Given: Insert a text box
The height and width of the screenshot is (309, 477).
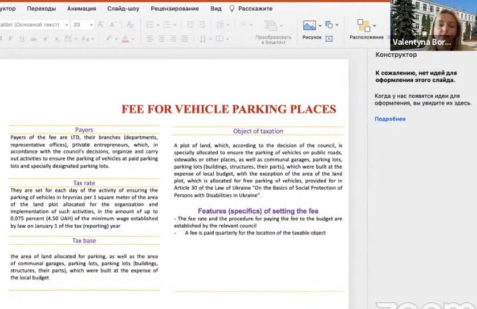Looking at the screenshot, I should click(x=329, y=39).
